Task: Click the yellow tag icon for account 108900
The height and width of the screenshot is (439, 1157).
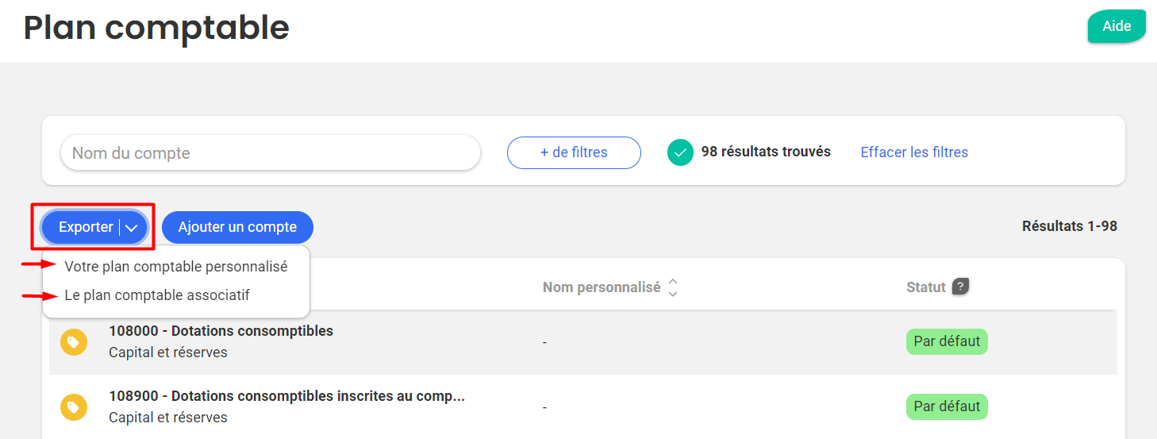Action: (74, 407)
